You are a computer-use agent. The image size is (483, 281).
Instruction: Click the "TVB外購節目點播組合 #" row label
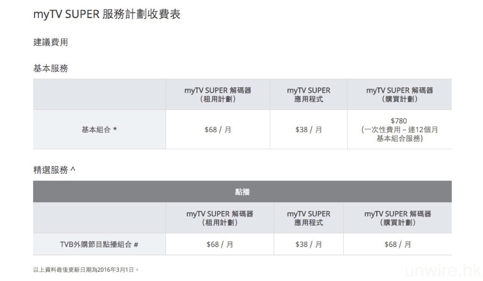pos(99,244)
